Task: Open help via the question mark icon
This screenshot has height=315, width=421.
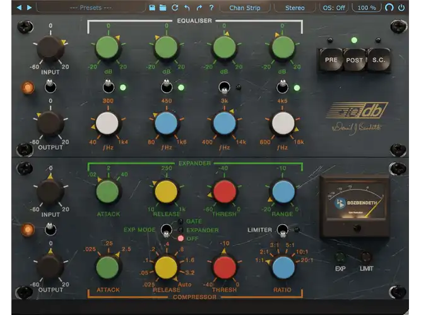Action: [211, 8]
